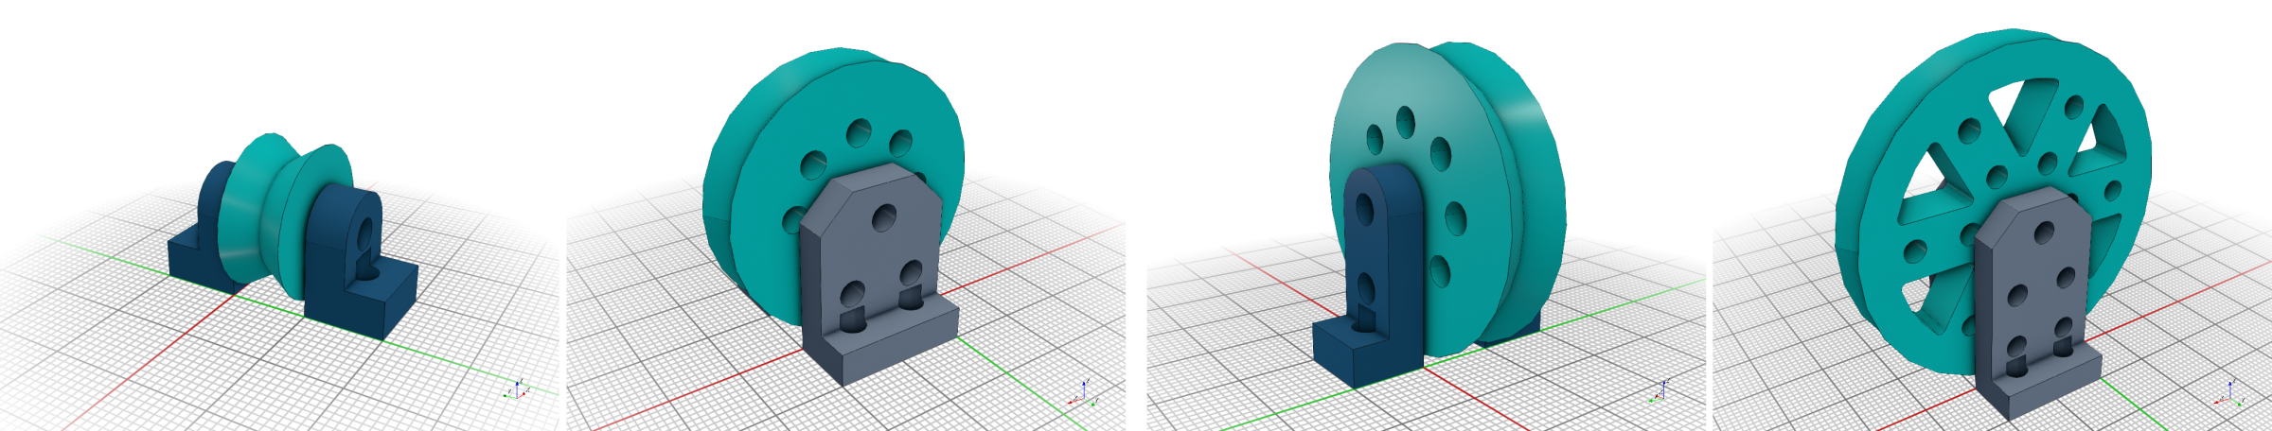Viewport: 2272px width, 431px height.
Task: Click the axis gizmo in the V-groove pulley view
Action: (517, 389)
